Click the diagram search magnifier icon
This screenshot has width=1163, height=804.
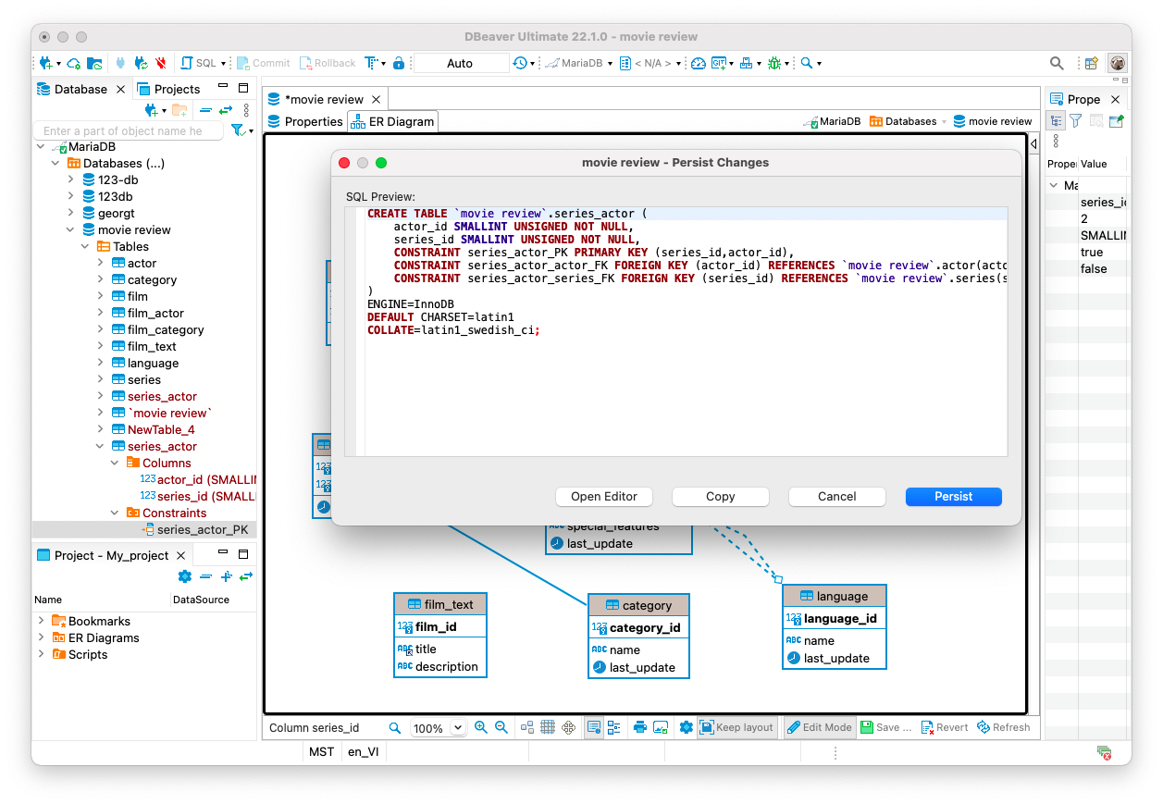click(396, 727)
